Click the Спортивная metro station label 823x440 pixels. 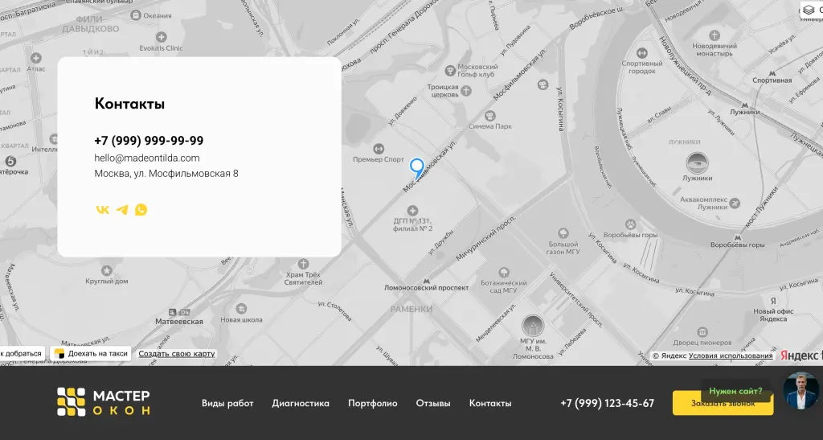772,80
